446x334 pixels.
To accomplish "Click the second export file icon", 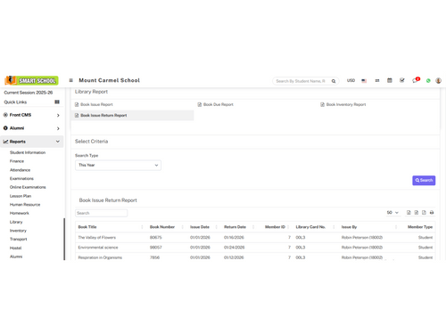I will point(417,213).
